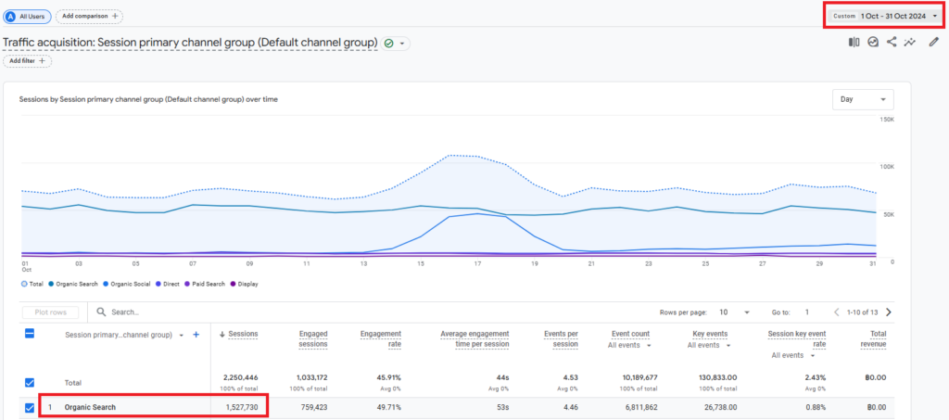The height and width of the screenshot is (420, 949).
Task: Toggle the select-all rows header checkbox
Action: pyautogui.click(x=30, y=334)
